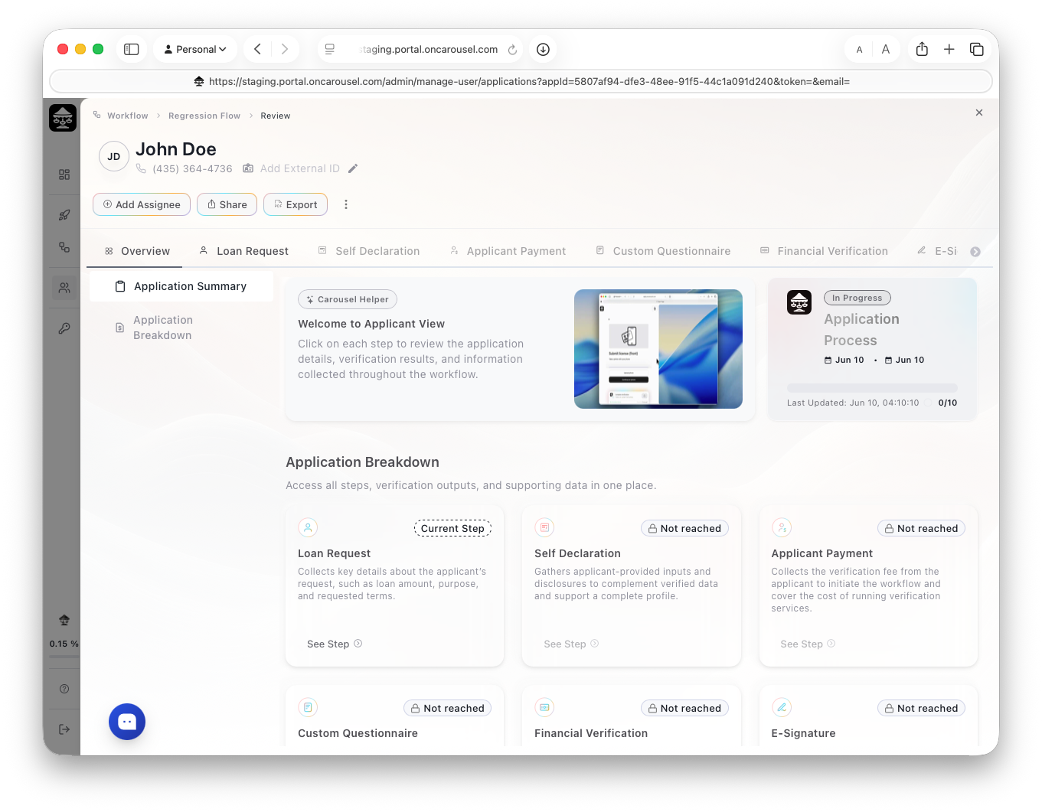This screenshot has height=812, width=1042.
Task: Open the users icon in the sidebar
Action: (x=64, y=288)
